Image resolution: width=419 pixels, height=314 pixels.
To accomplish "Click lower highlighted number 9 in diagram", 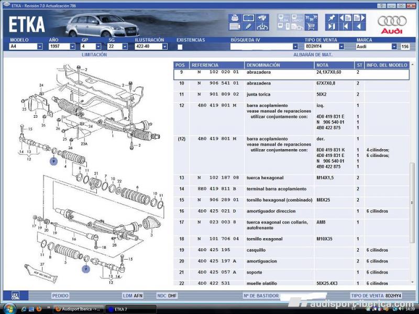I will pyautogui.click(x=86, y=268).
